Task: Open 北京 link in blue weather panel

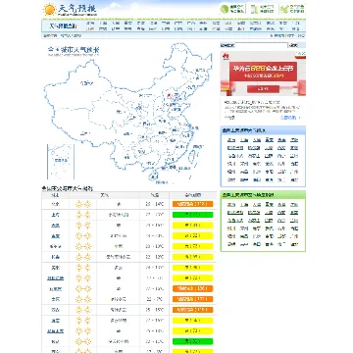Action: (x=231, y=140)
